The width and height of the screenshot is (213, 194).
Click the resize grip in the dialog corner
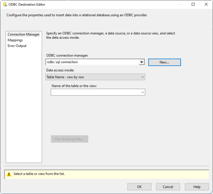pyautogui.click(x=211, y=192)
